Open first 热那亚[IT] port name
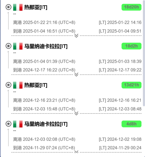Viewport: 145px width, 157px height. (36, 7)
